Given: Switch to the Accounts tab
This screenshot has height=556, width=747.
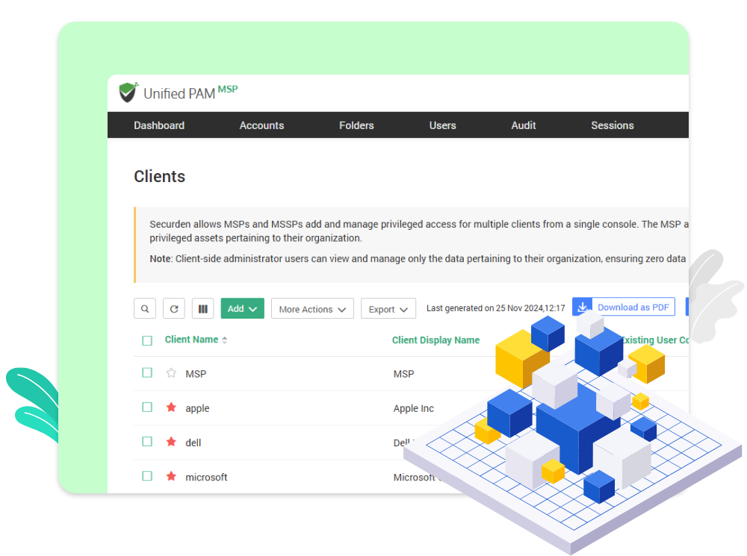Looking at the screenshot, I should tap(261, 125).
